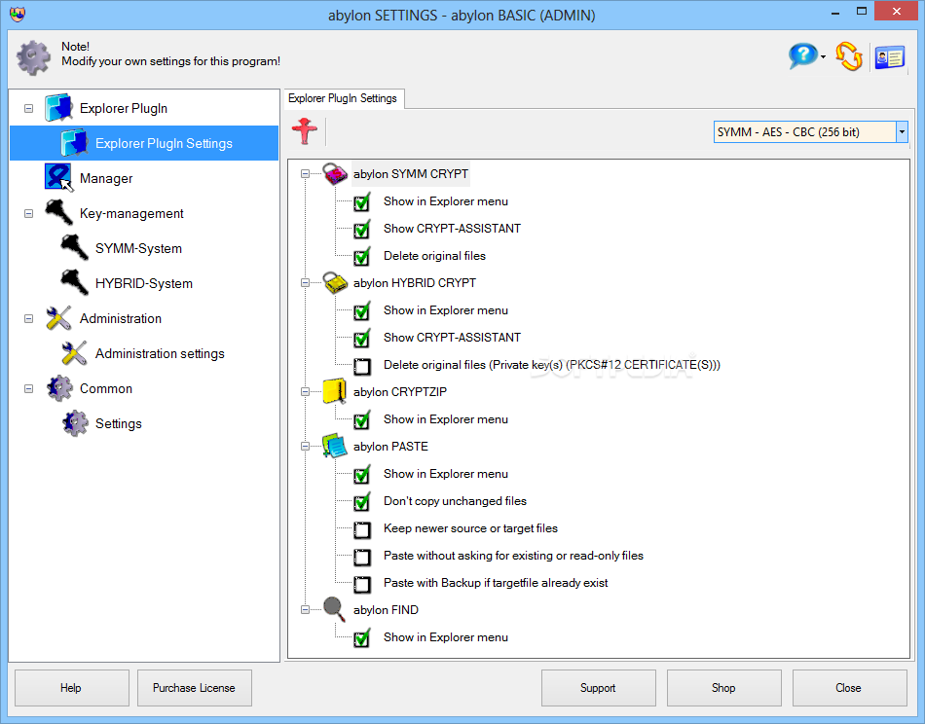Click the Close button at bottom
Viewport: 925px width, 724px height.
pyautogui.click(x=849, y=688)
